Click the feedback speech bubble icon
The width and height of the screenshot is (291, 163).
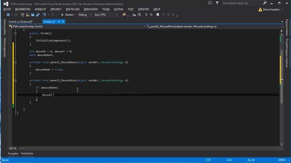[x=210, y=3]
